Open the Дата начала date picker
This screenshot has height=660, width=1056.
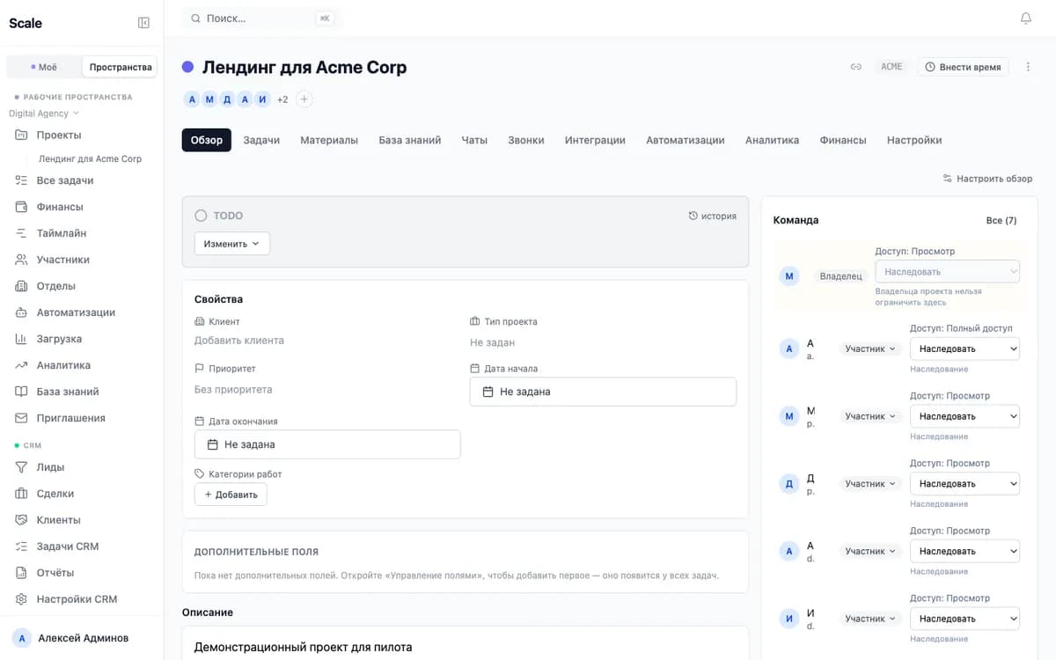pos(603,392)
